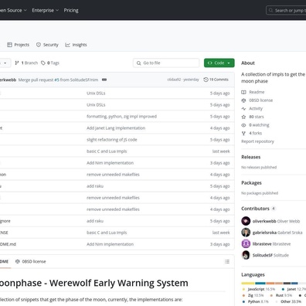Click the Python 8.1% language

[x=255, y=301]
